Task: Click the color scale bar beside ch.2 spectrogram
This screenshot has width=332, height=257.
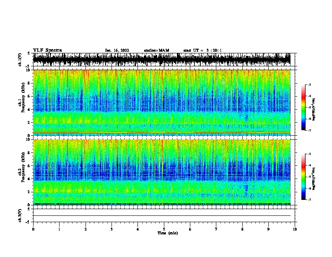Action: tap(303, 177)
